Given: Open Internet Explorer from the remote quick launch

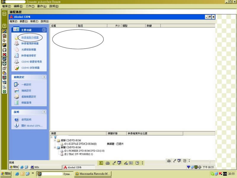Looking at the screenshot, I should tap(22, 167).
